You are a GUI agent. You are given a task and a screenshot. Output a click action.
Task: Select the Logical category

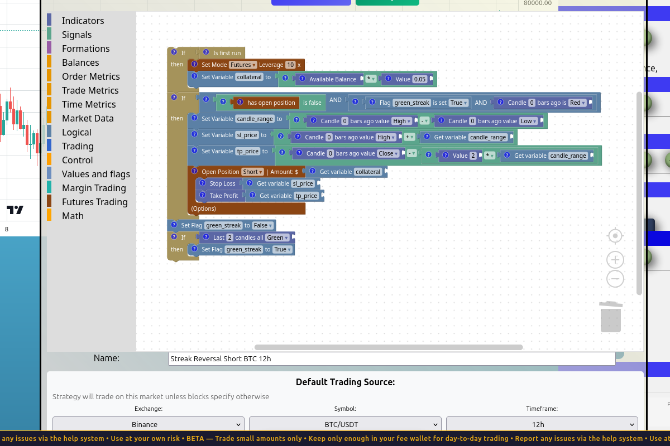[76, 132]
